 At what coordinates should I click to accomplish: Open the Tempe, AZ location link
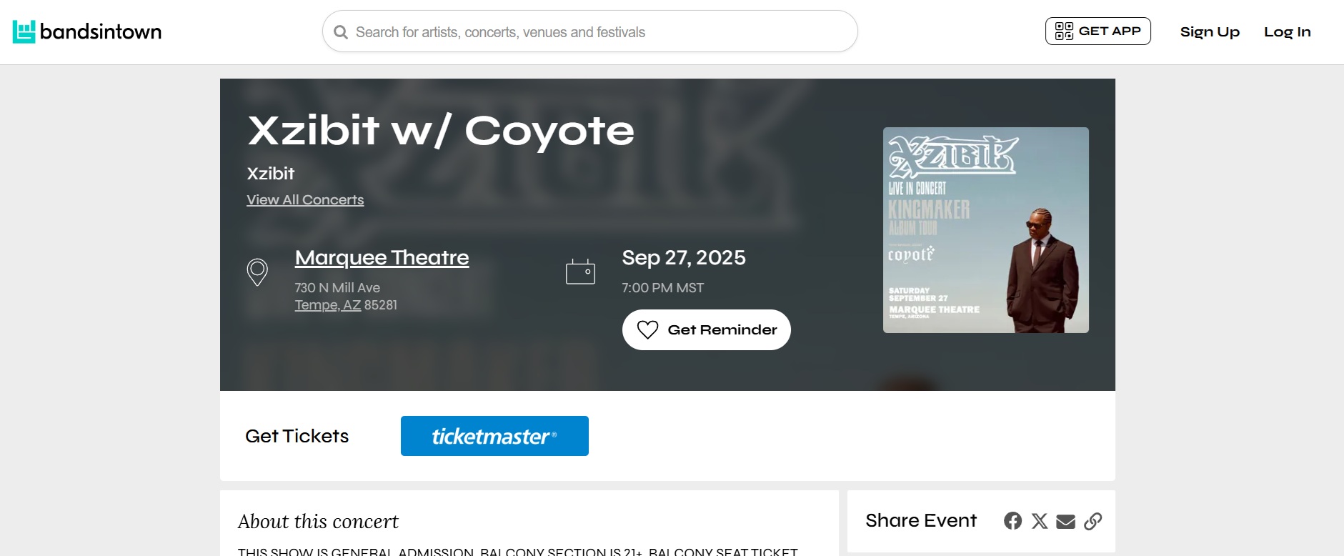[328, 305]
